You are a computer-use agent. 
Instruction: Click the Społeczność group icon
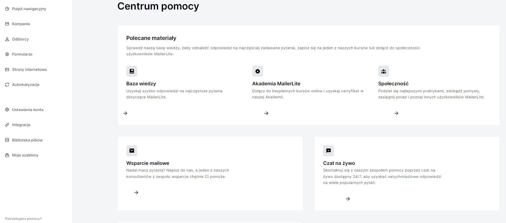[x=383, y=71]
